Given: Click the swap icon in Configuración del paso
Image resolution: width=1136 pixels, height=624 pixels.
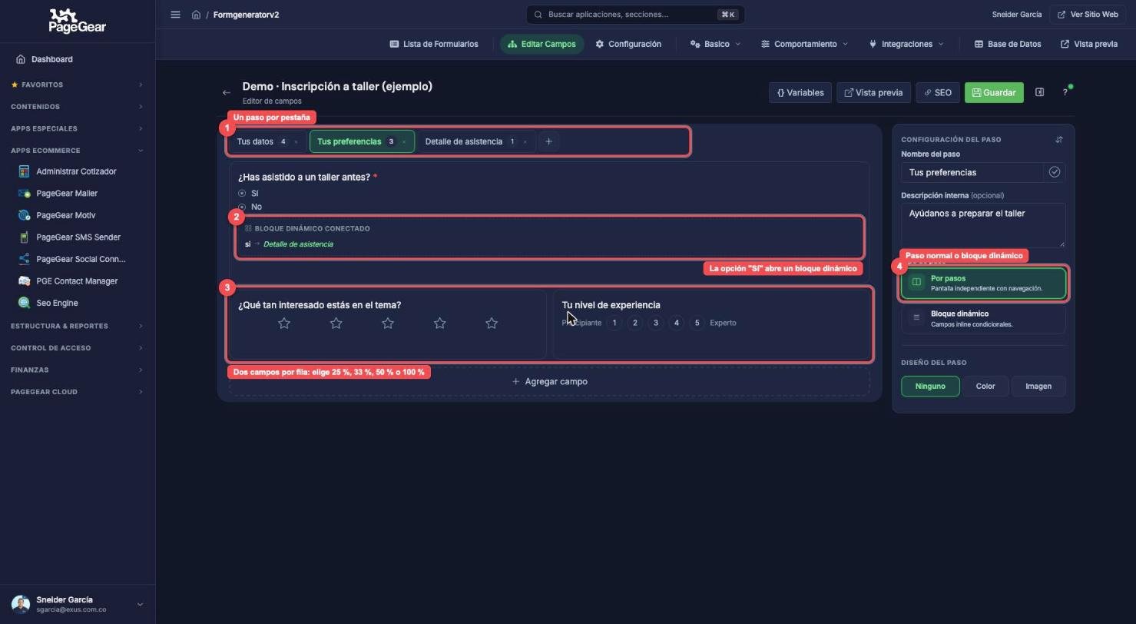Looking at the screenshot, I should (1059, 139).
